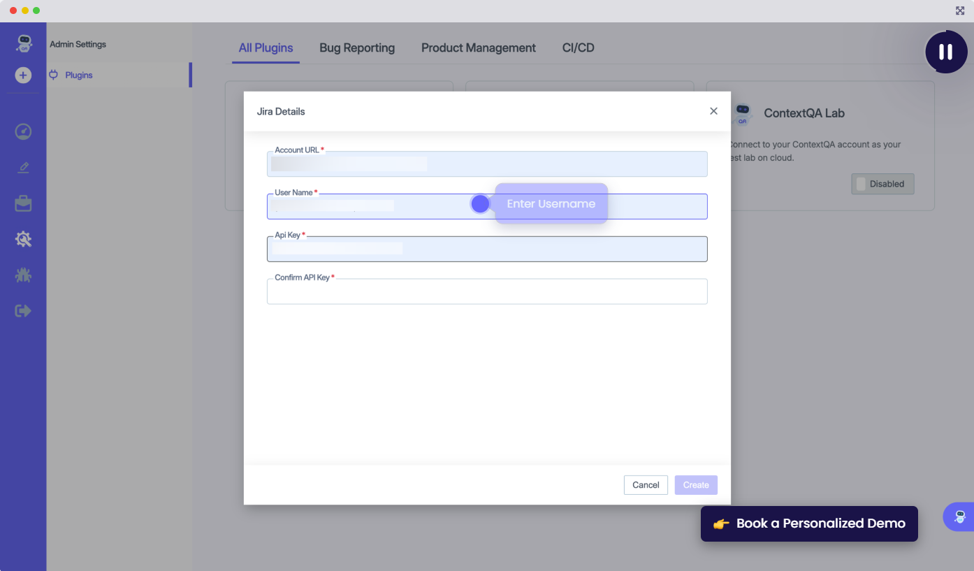Pause the walkthrough with the pause button
Screen dimensions: 974x571
coord(945,52)
